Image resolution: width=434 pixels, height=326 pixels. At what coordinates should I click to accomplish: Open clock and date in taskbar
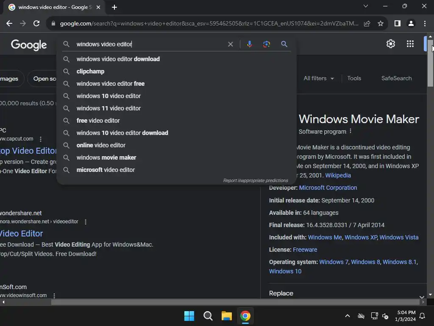click(406, 316)
